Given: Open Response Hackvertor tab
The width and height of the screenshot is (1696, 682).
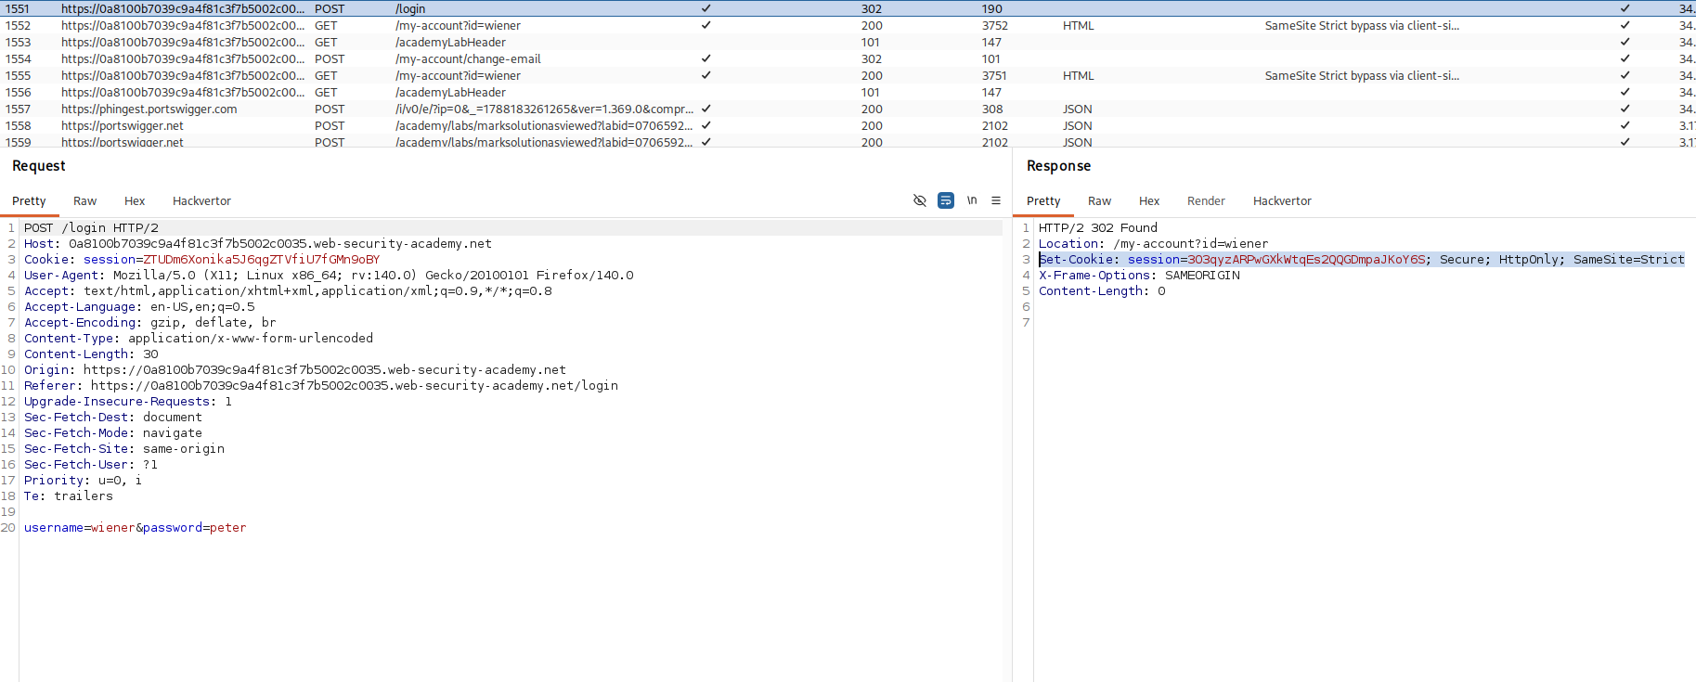Looking at the screenshot, I should tap(1282, 201).
